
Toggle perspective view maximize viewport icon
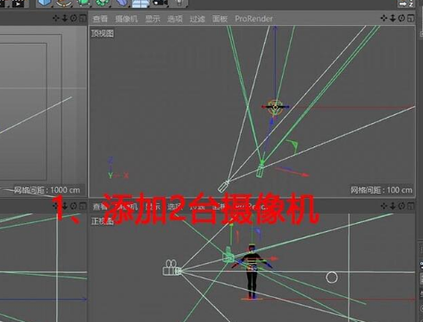pyautogui.click(x=83, y=18)
